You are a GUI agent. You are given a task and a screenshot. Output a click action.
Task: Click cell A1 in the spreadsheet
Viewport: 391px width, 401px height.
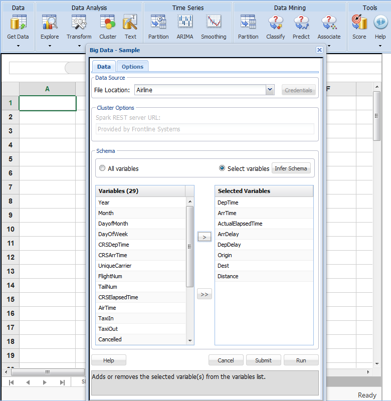tap(48, 103)
